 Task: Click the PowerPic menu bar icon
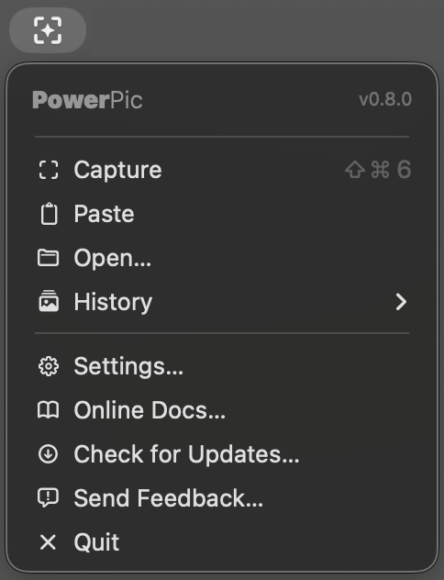[x=48, y=30]
